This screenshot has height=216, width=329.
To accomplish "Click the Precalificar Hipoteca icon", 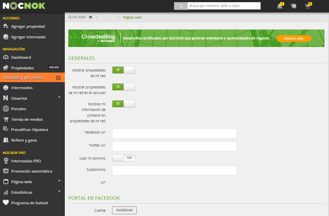I will pos(6,129).
